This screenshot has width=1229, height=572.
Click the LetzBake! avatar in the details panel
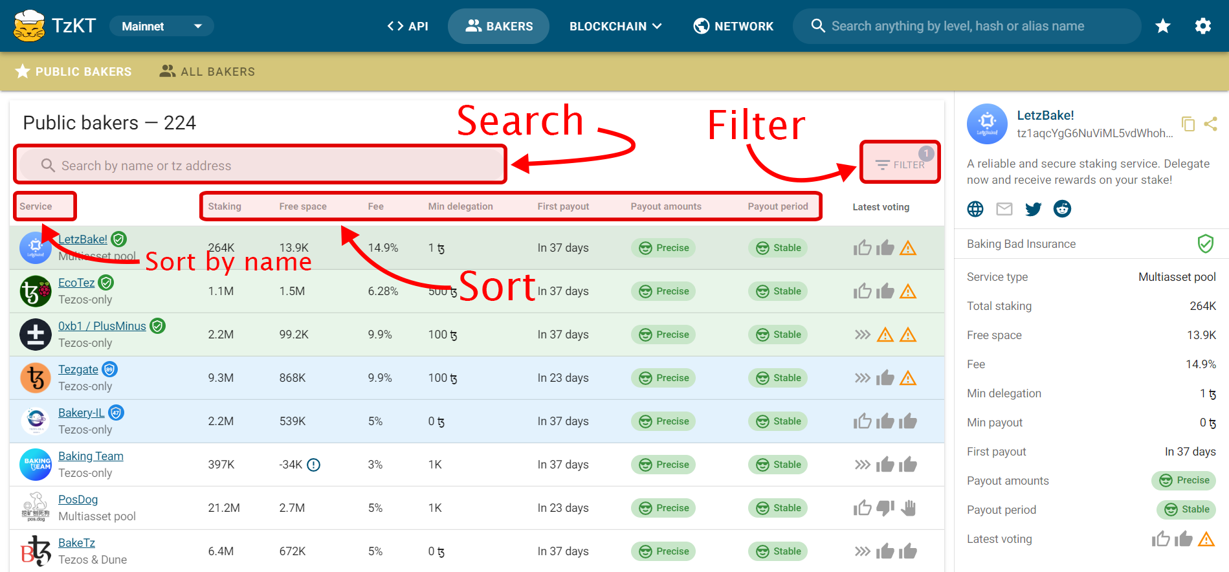click(987, 124)
